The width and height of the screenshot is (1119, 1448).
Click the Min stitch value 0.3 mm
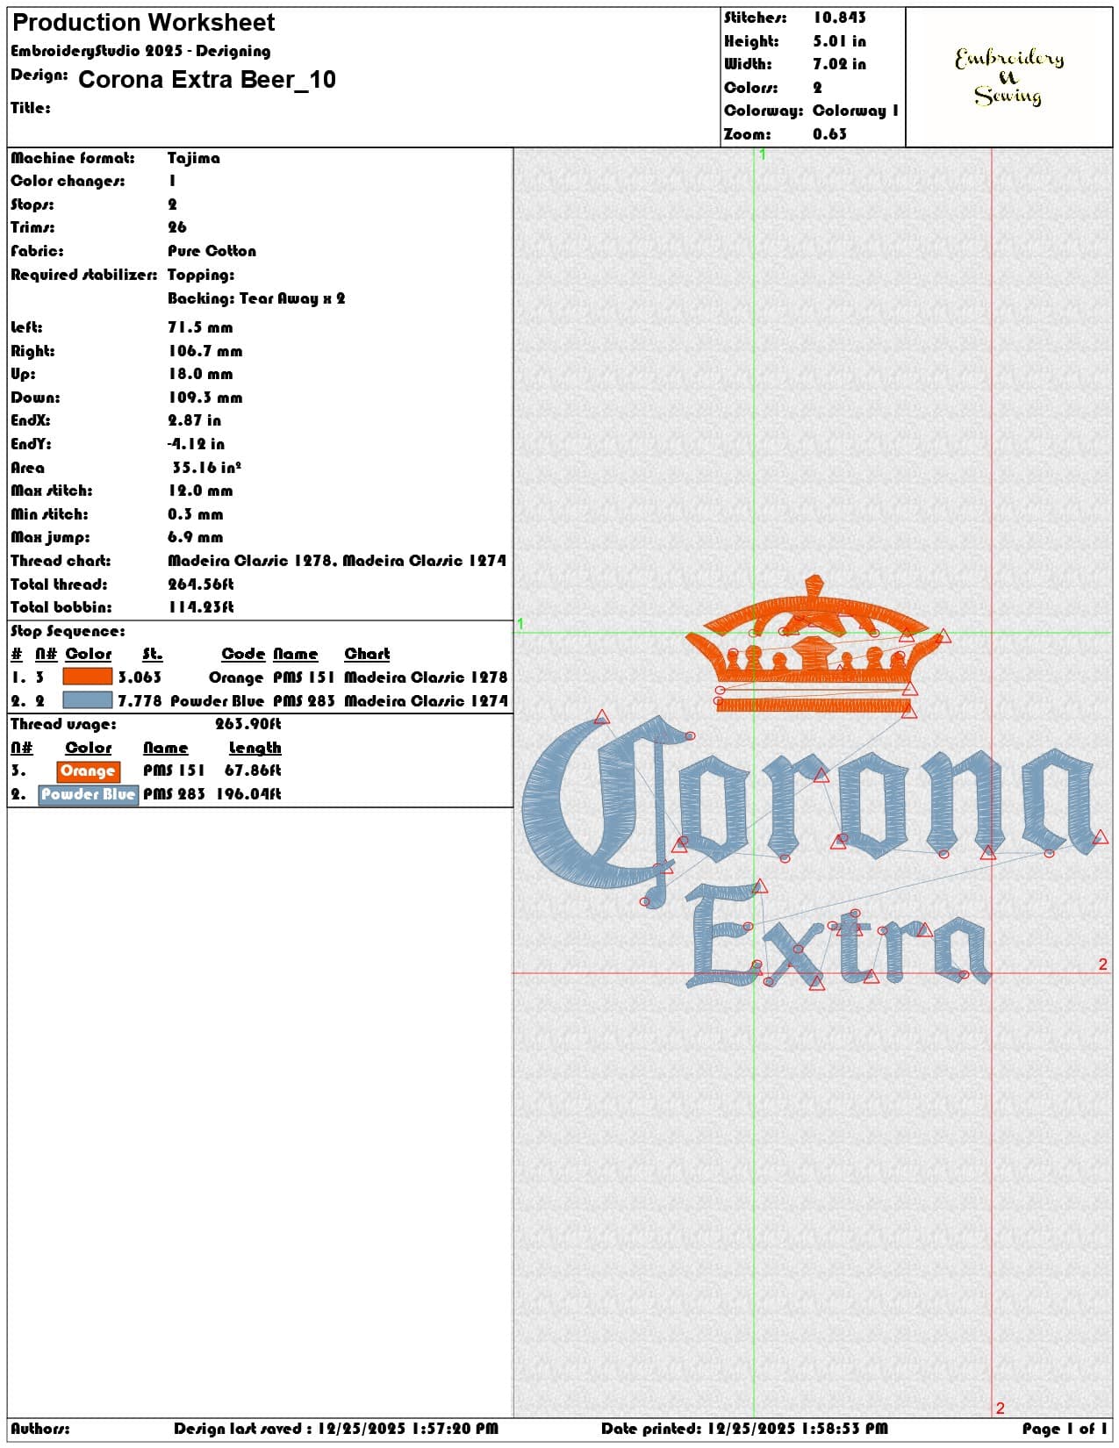tap(195, 514)
